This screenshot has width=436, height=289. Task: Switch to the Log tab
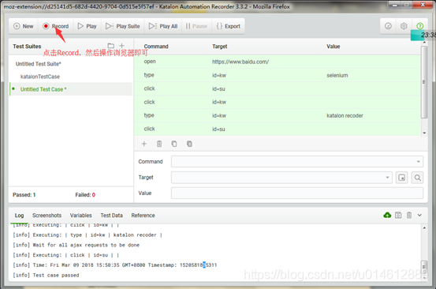[19, 216]
